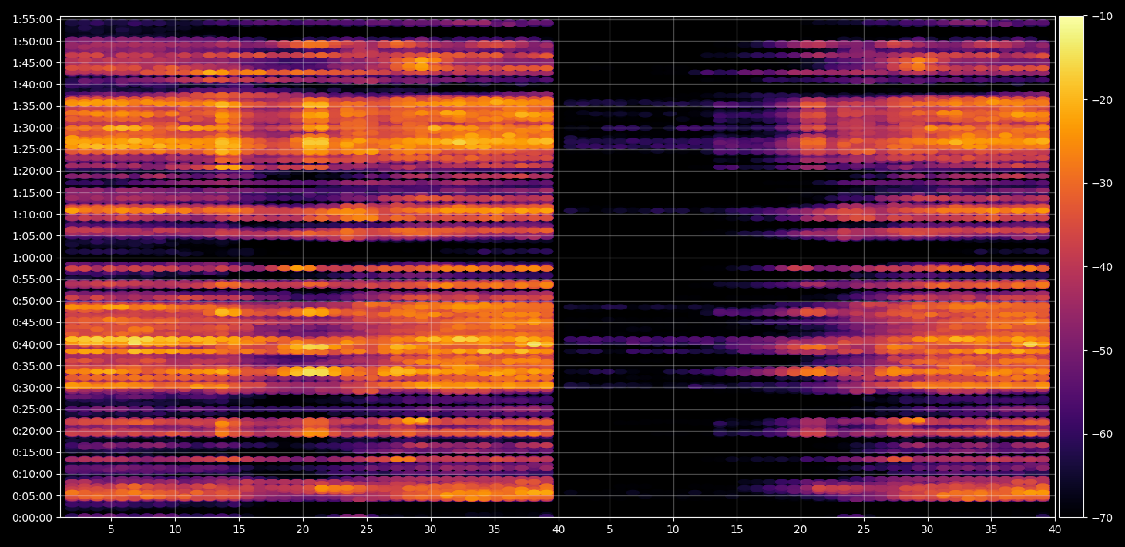
Task: Click the 1:05:00 y-axis tick label
Action: pos(32,236)
